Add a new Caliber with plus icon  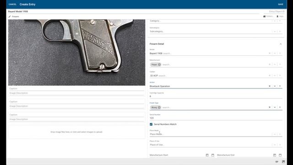280,76
